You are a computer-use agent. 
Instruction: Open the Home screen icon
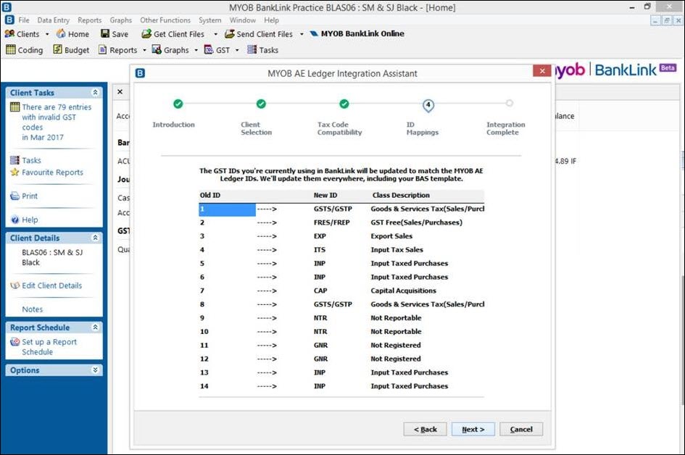tap(72, 33)
